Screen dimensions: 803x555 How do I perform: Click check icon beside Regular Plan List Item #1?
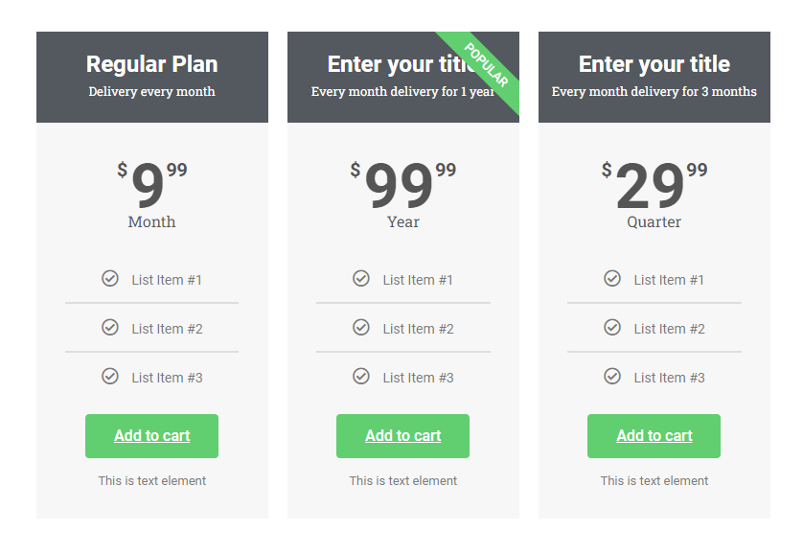point(109,278)
